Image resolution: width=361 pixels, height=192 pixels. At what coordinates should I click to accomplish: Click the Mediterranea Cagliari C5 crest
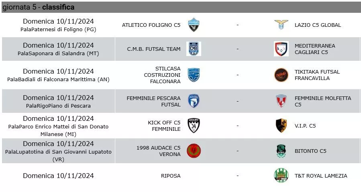point(281,49)
